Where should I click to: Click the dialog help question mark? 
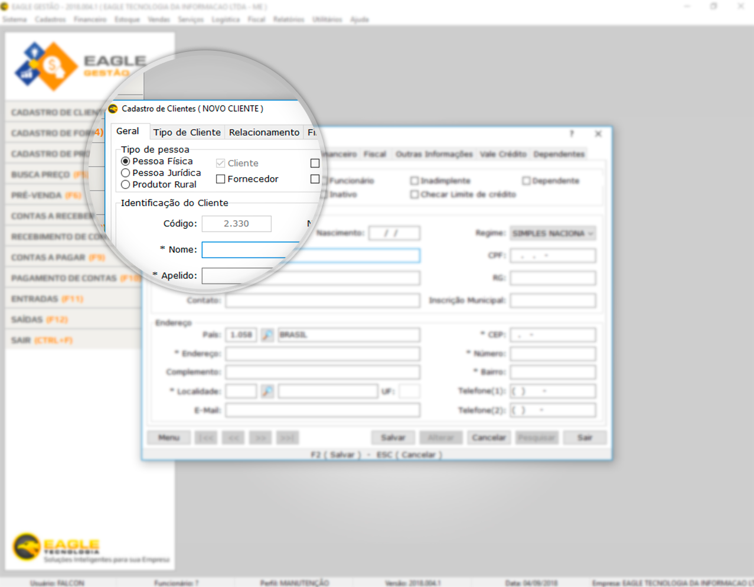pyautogui.click(x=572, y=134)
